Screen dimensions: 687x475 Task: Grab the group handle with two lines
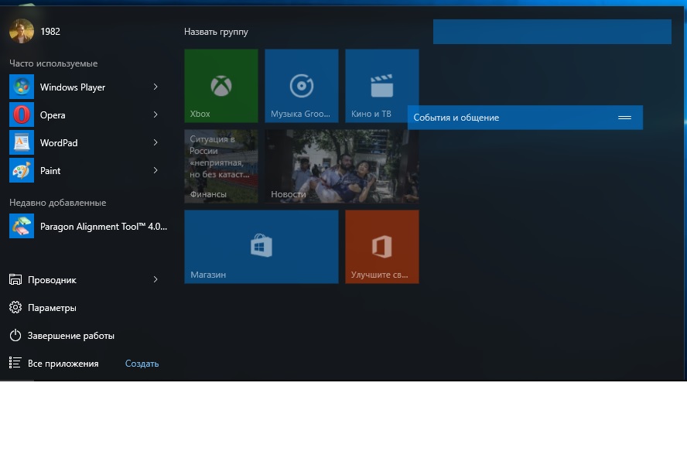coord(625,118)
